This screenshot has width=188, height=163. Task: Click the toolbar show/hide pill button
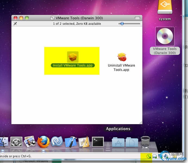coord(137,18)
